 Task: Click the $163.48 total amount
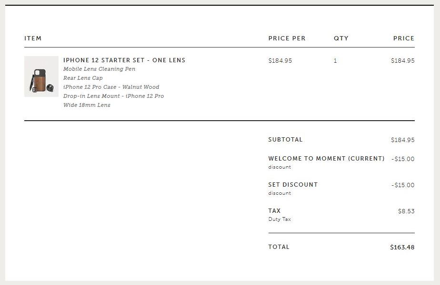(402, 247)
